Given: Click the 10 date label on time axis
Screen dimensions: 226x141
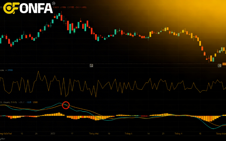Looking at the screenshot, I should (109, 133).
